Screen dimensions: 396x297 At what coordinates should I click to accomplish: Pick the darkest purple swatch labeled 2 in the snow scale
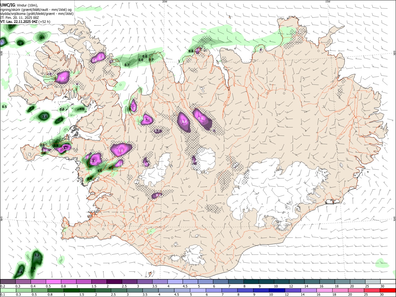point(114,282)
